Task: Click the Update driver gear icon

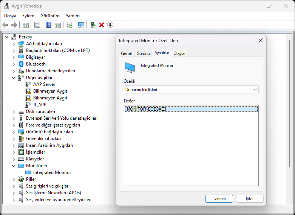Action: tap(70, 25)
